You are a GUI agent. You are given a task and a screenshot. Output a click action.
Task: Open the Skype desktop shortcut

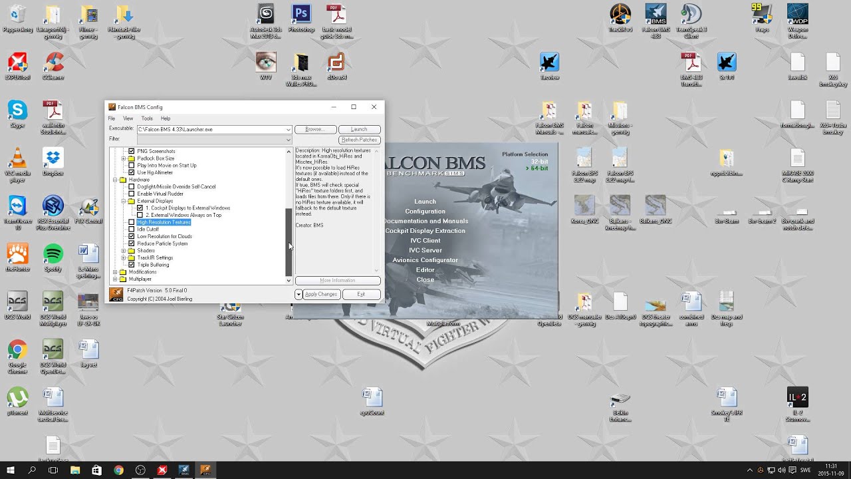click(x=17, y=114)
